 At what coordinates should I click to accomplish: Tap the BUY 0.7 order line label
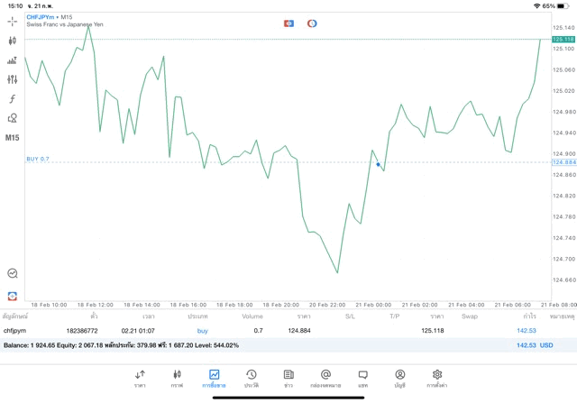point(38,159)
